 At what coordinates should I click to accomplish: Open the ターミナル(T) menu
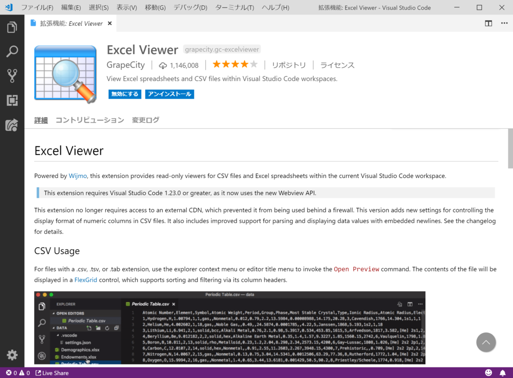[234, 7]
